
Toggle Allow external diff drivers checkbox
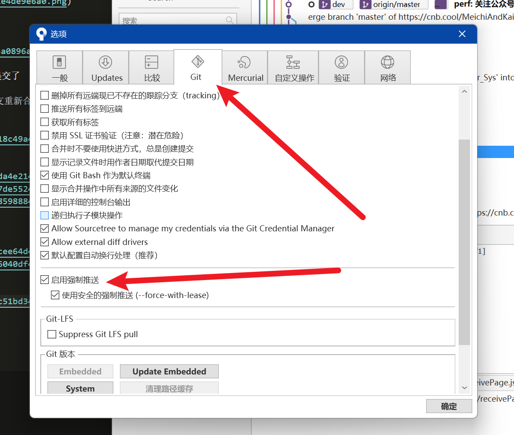click(x=44, y=242)
